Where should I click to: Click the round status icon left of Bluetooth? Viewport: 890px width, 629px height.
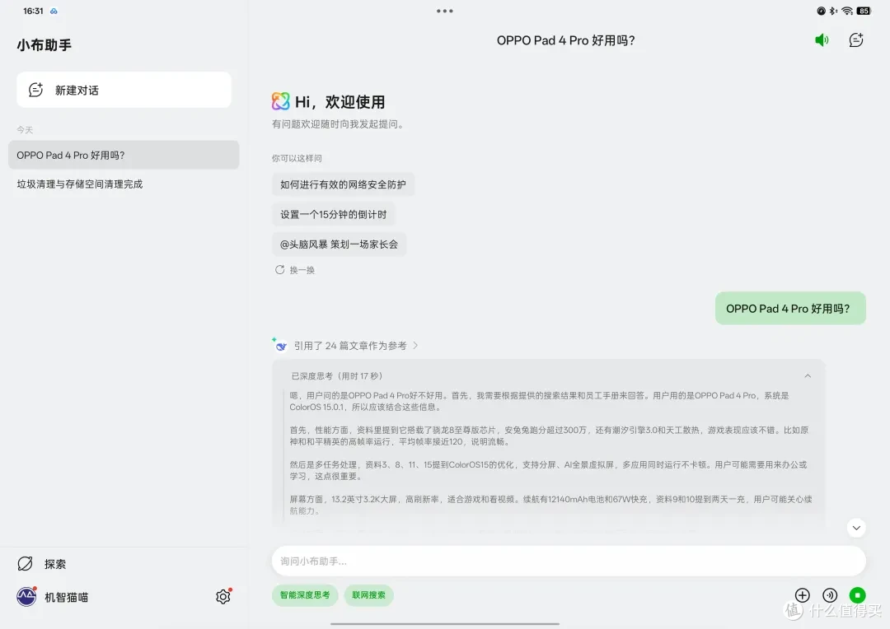coord(821,11)
